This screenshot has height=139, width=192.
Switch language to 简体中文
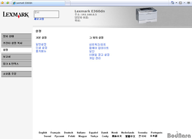click(117, 136)
